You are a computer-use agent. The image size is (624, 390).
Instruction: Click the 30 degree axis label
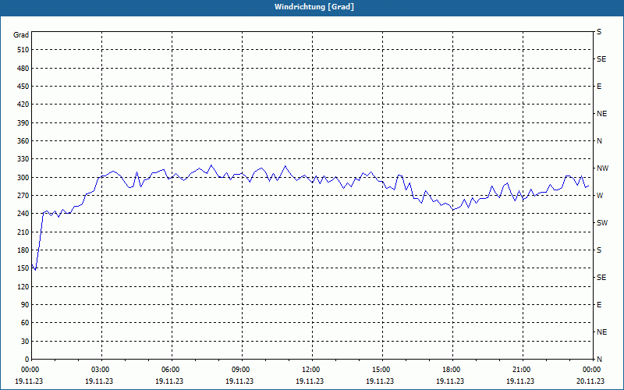25,341
